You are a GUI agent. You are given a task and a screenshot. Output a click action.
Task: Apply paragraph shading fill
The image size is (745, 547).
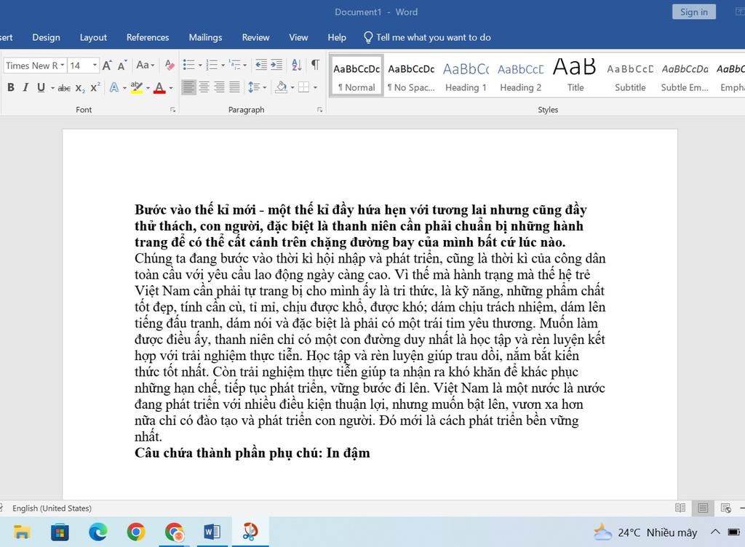click(282, 87)
